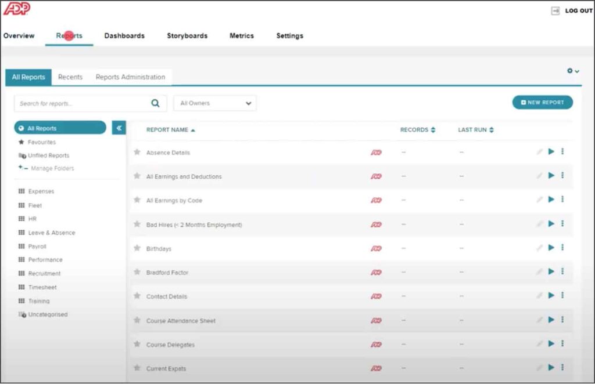Click the ADP badge next to Bradford Factor
595x384 pixels.
pos(376,271)
